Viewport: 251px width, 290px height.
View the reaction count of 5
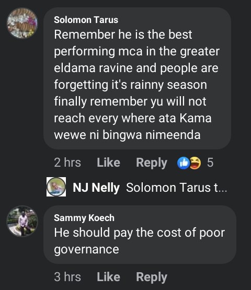pyautogui.click(x=210, y=163)
